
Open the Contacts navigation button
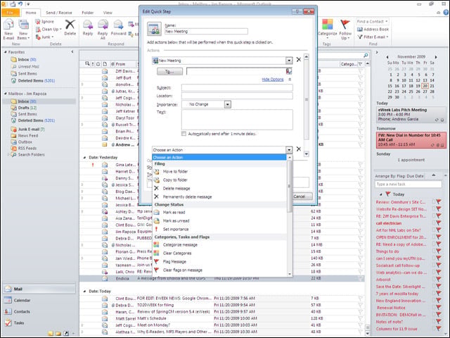tap(39, 311)
